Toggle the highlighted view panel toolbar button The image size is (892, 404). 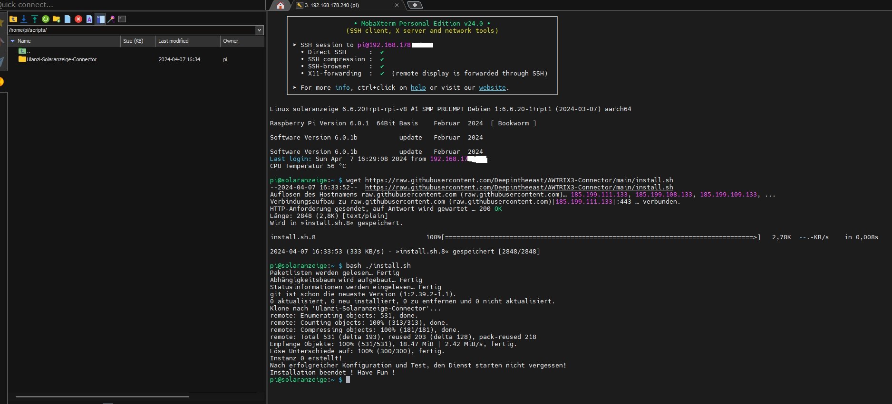tap(100, 19)
